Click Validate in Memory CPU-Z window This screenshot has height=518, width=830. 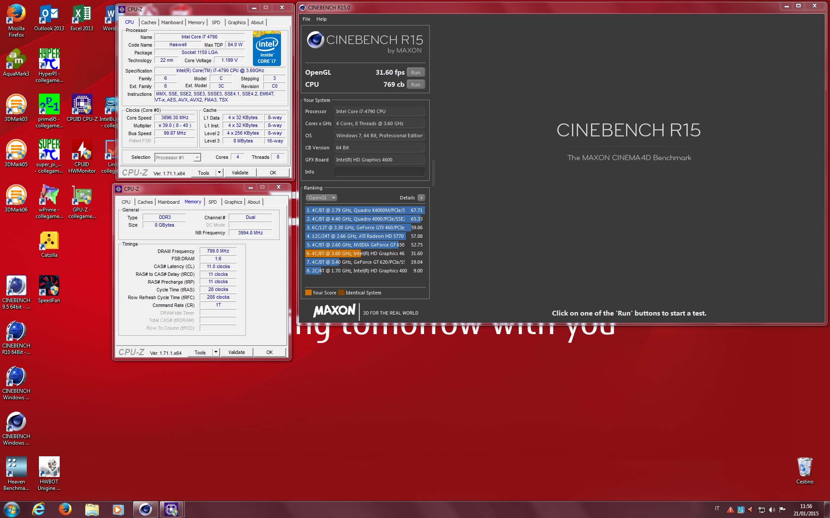(236, 352)
